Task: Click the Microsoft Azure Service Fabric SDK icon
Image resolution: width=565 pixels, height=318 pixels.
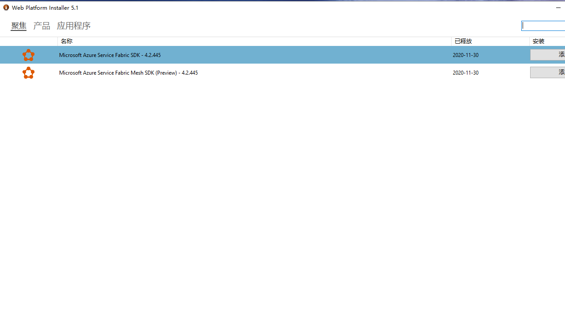Action: coord(28,55)
